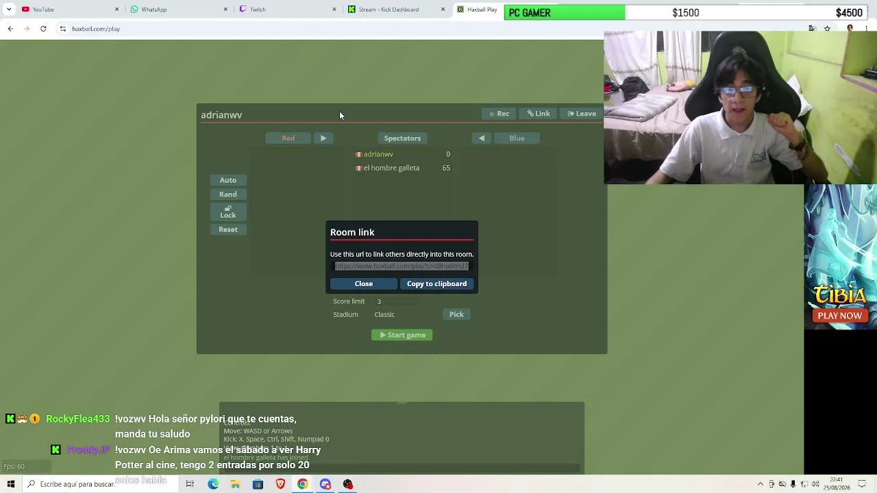This screenshot has width=877, height=493.
Task: Open Microsoft Store from taskbar
Action: coord(258,484)
